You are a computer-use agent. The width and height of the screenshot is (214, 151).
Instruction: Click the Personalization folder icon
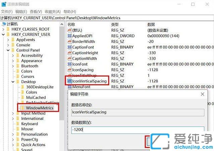point(18,134)
